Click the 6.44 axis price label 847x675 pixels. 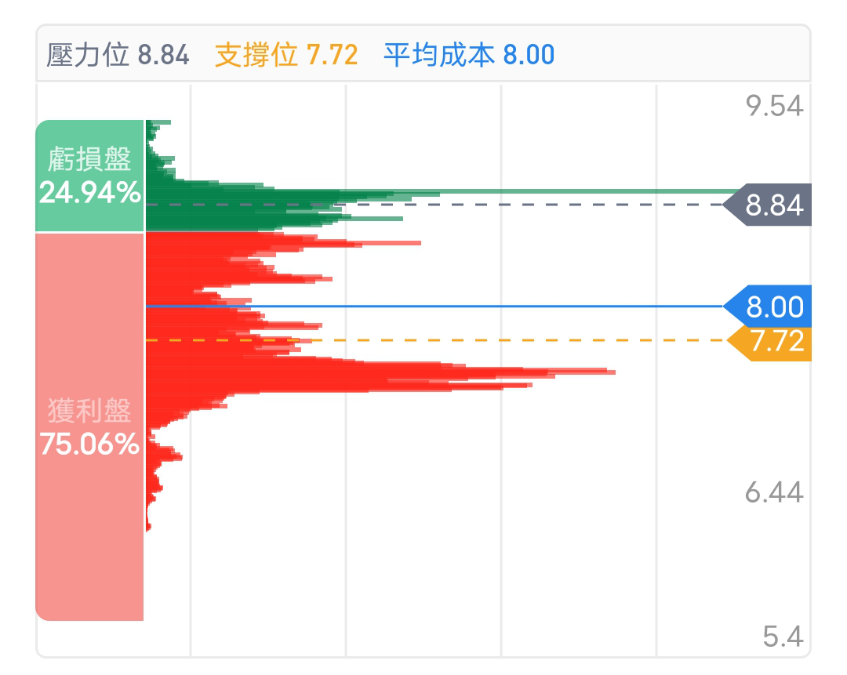(x=774, y=492)
